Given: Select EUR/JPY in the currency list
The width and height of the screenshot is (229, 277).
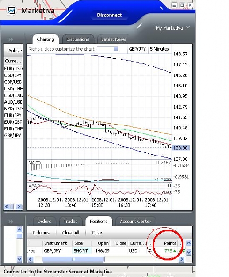Looking at the screenshot, I should tap(13, 115).
